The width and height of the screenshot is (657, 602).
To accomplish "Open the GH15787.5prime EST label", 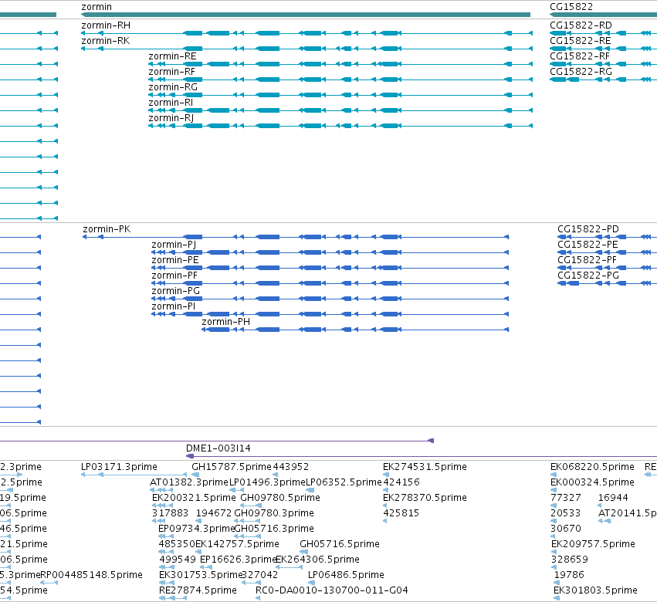I will [x=232, y=467].
